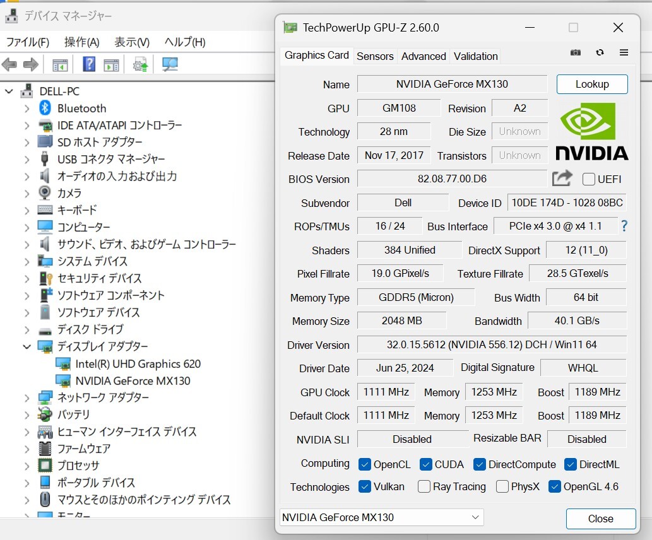Screen dimensions: 652x540
Task: Click the GPU-Z title bar app icon
Action: (290, 28)
